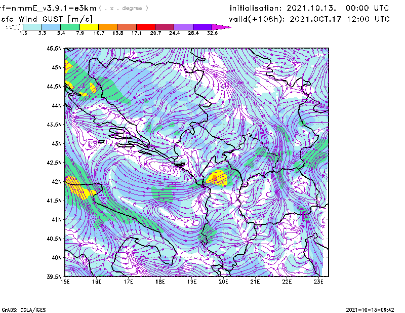
Task: Click the '45N' latitude label
Action: click(57, 67)
